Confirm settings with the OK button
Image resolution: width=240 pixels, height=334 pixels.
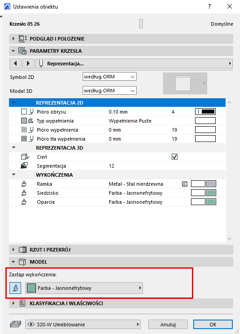click(x=213, y=325)
